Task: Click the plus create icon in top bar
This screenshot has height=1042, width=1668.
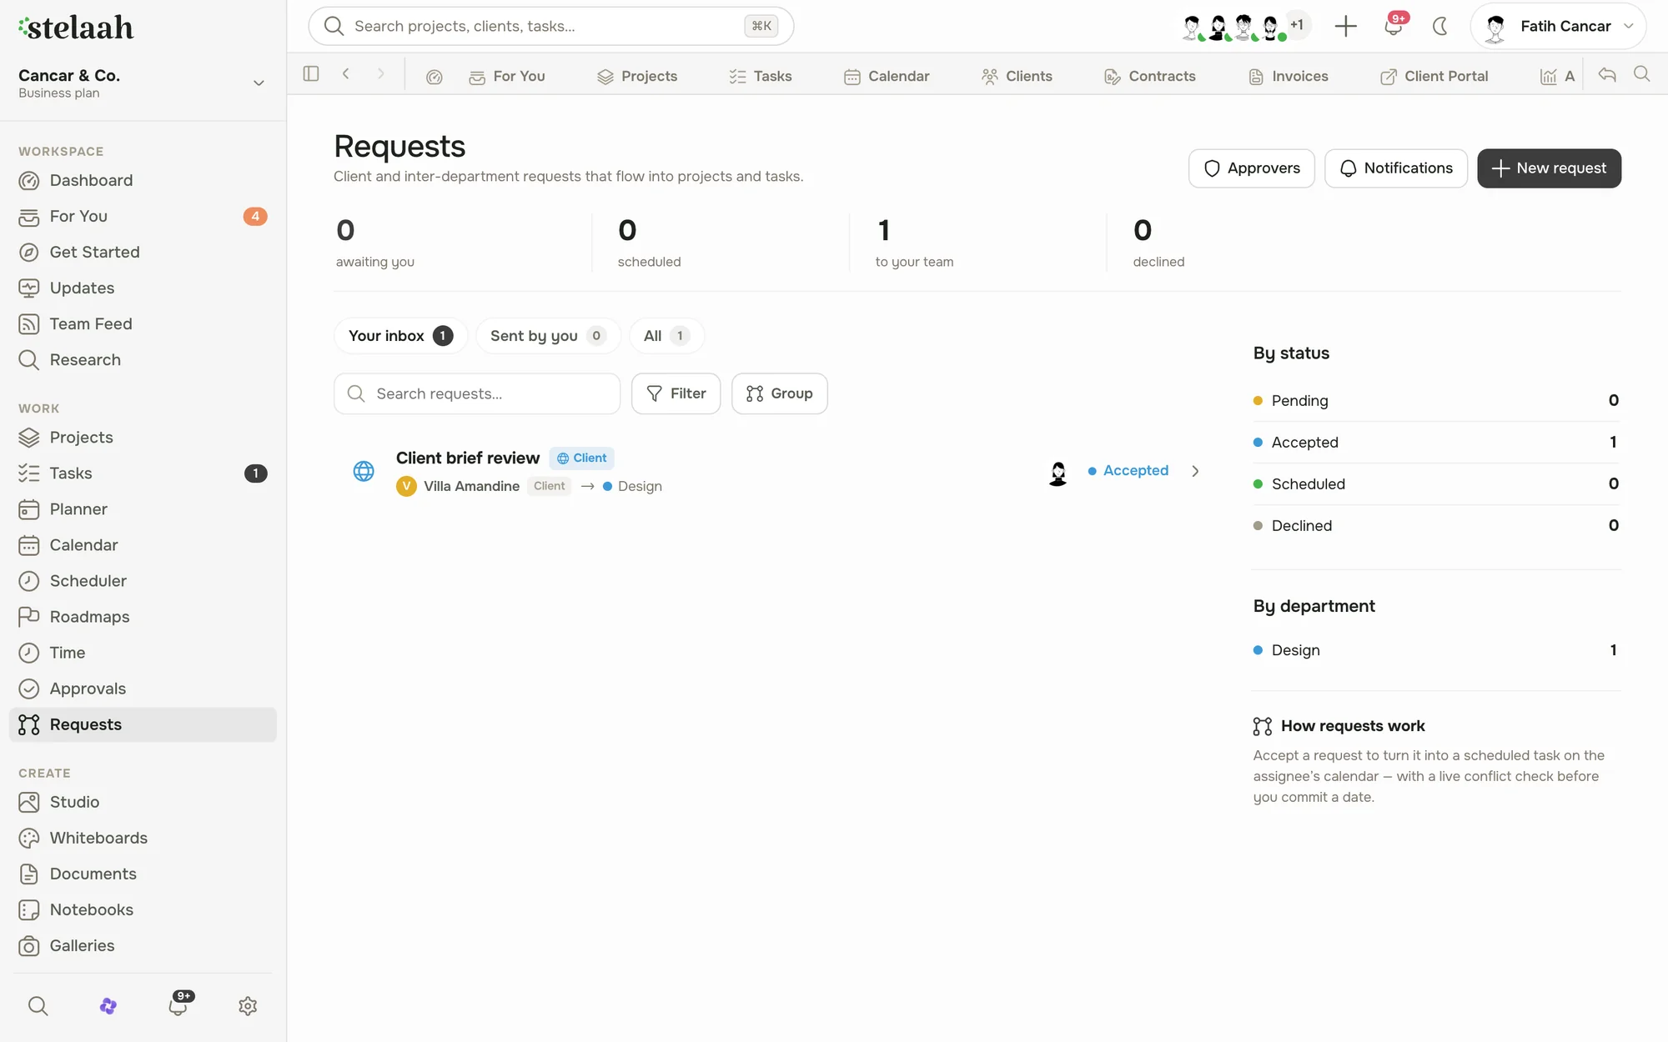Action: [x=1345, y=27]
